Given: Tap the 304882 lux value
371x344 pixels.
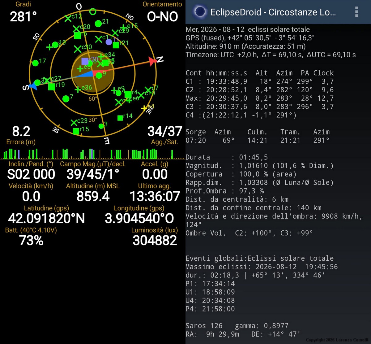Looking at the screenshot, I should pos(155,241).
